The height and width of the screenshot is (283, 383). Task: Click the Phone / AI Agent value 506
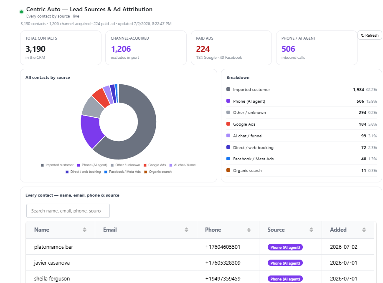pos(288,49)
